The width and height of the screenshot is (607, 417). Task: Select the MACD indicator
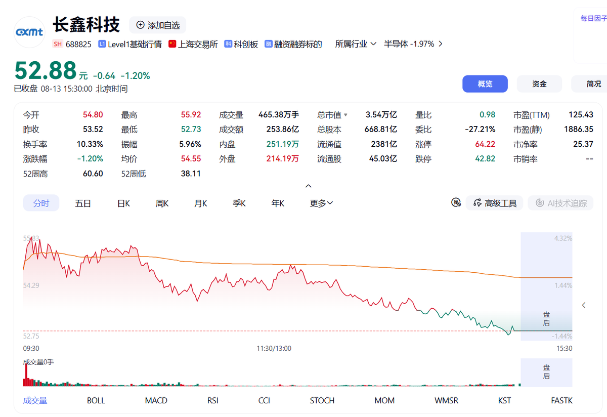[156, 400]
